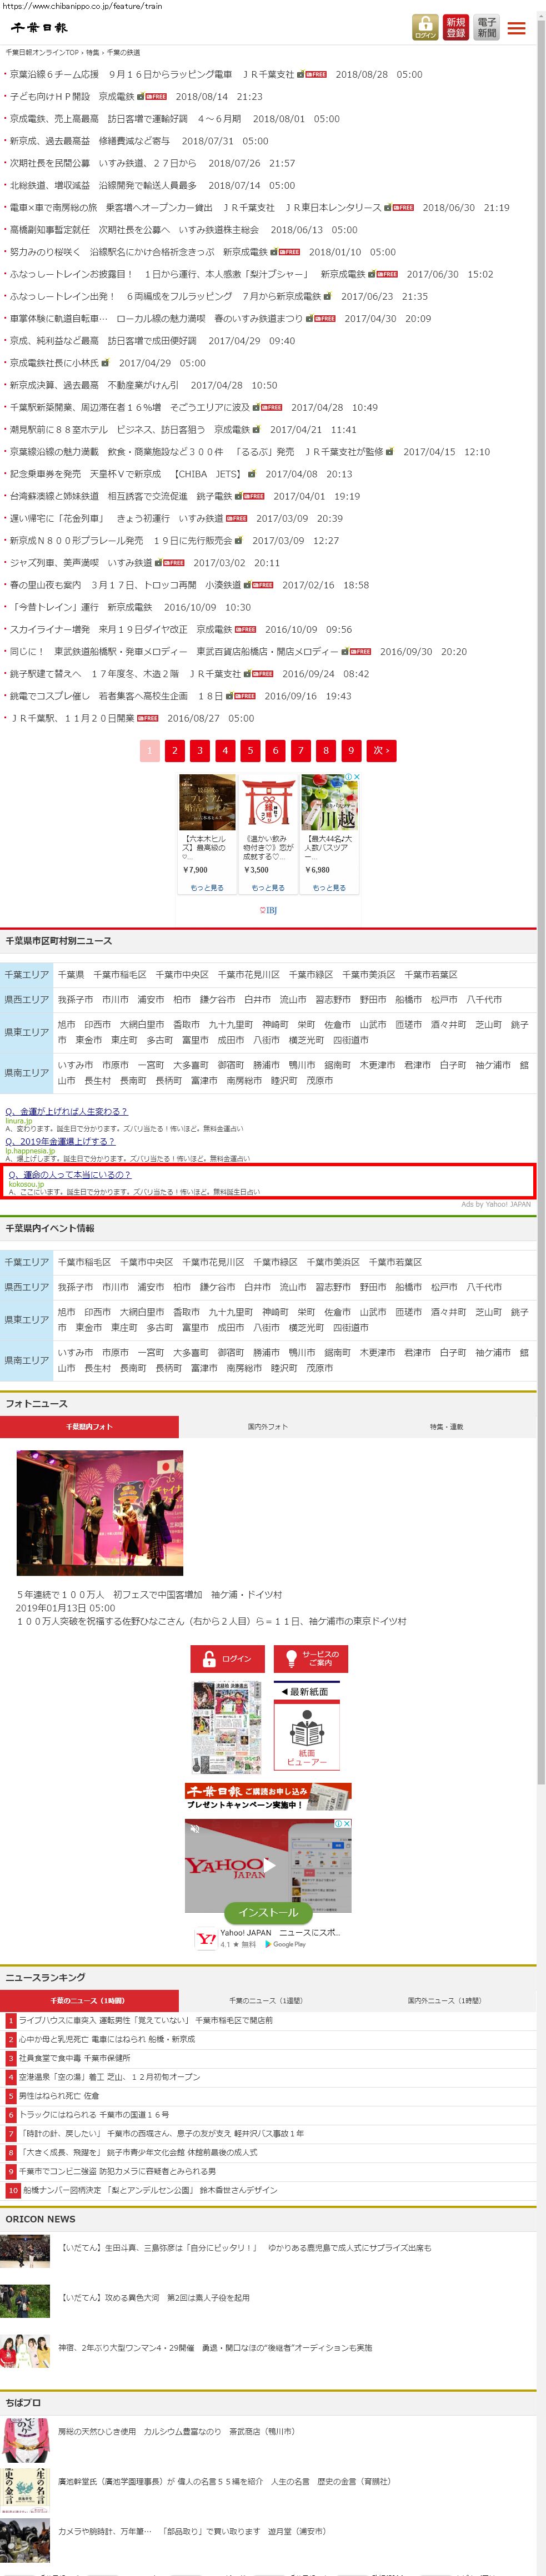
Task: Open article 銚電でコスプレ催し 若者集客へ高校生企画
Action: click(117, 696)
